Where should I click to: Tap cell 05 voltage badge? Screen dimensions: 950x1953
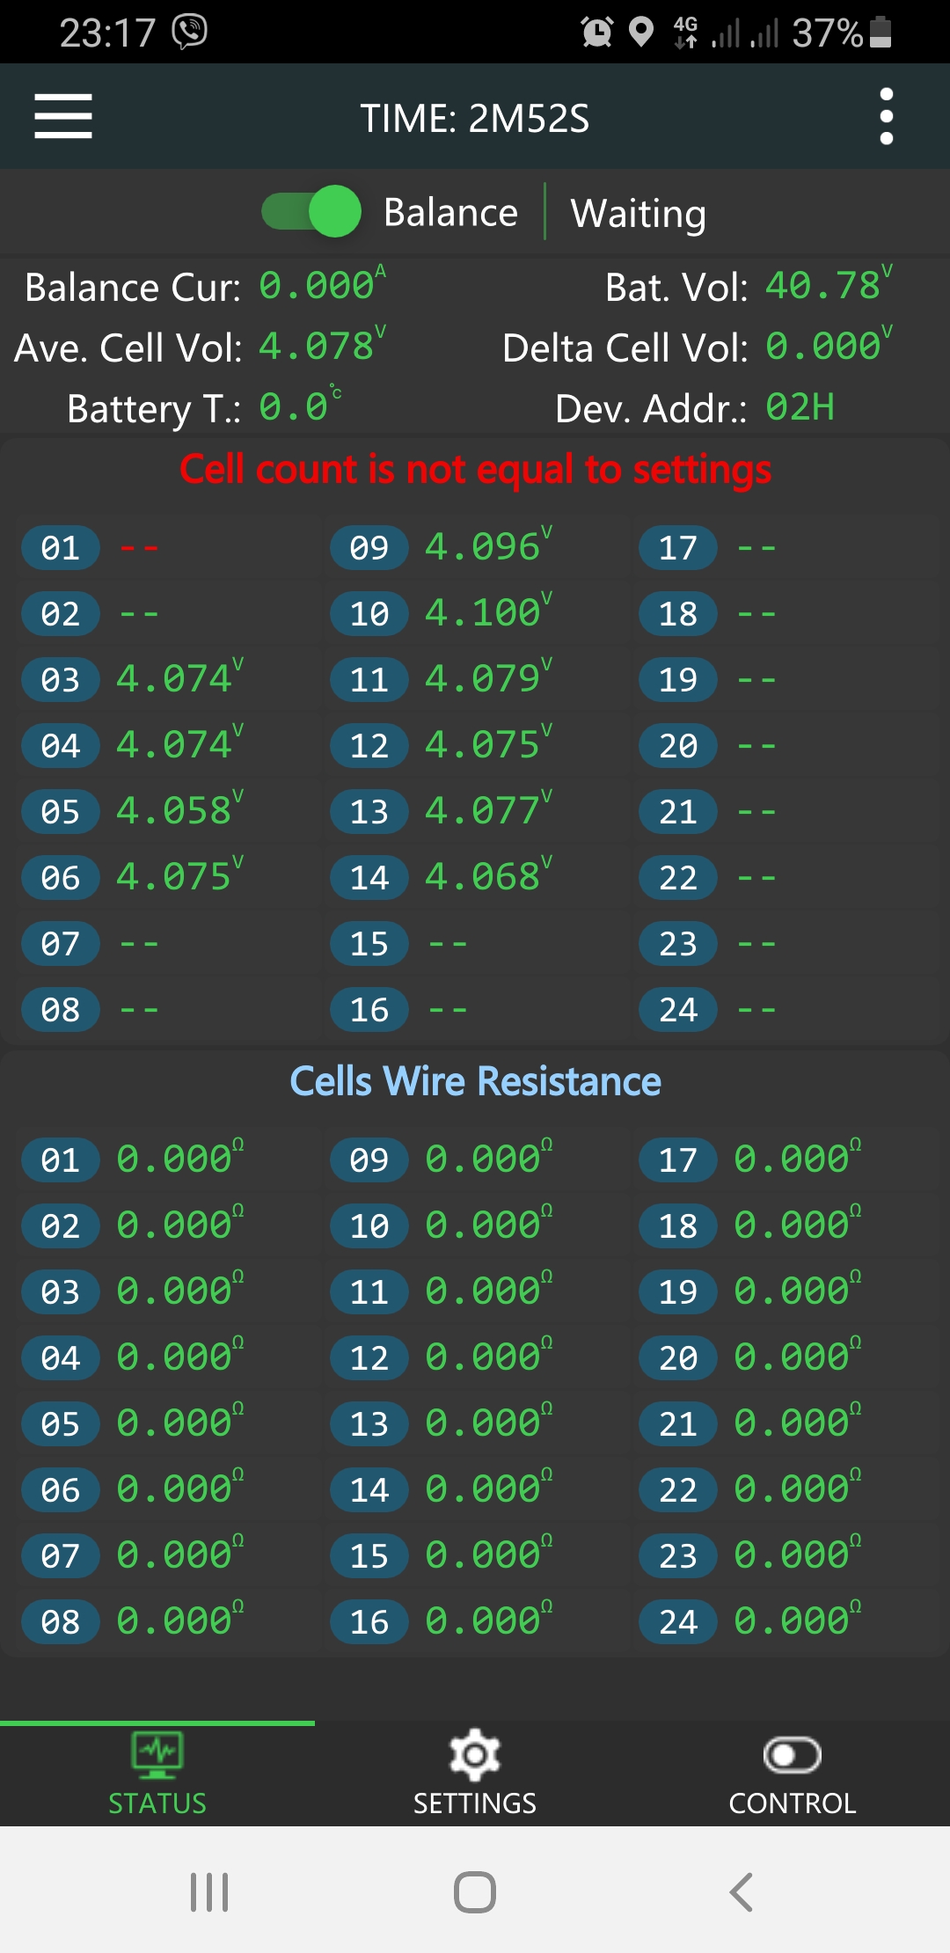pos(60,811)
